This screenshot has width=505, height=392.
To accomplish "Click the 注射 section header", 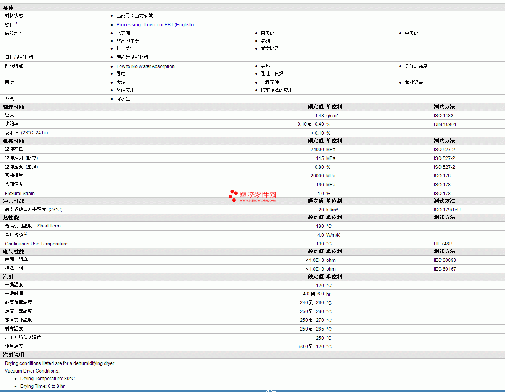I will tap(8, 277).
